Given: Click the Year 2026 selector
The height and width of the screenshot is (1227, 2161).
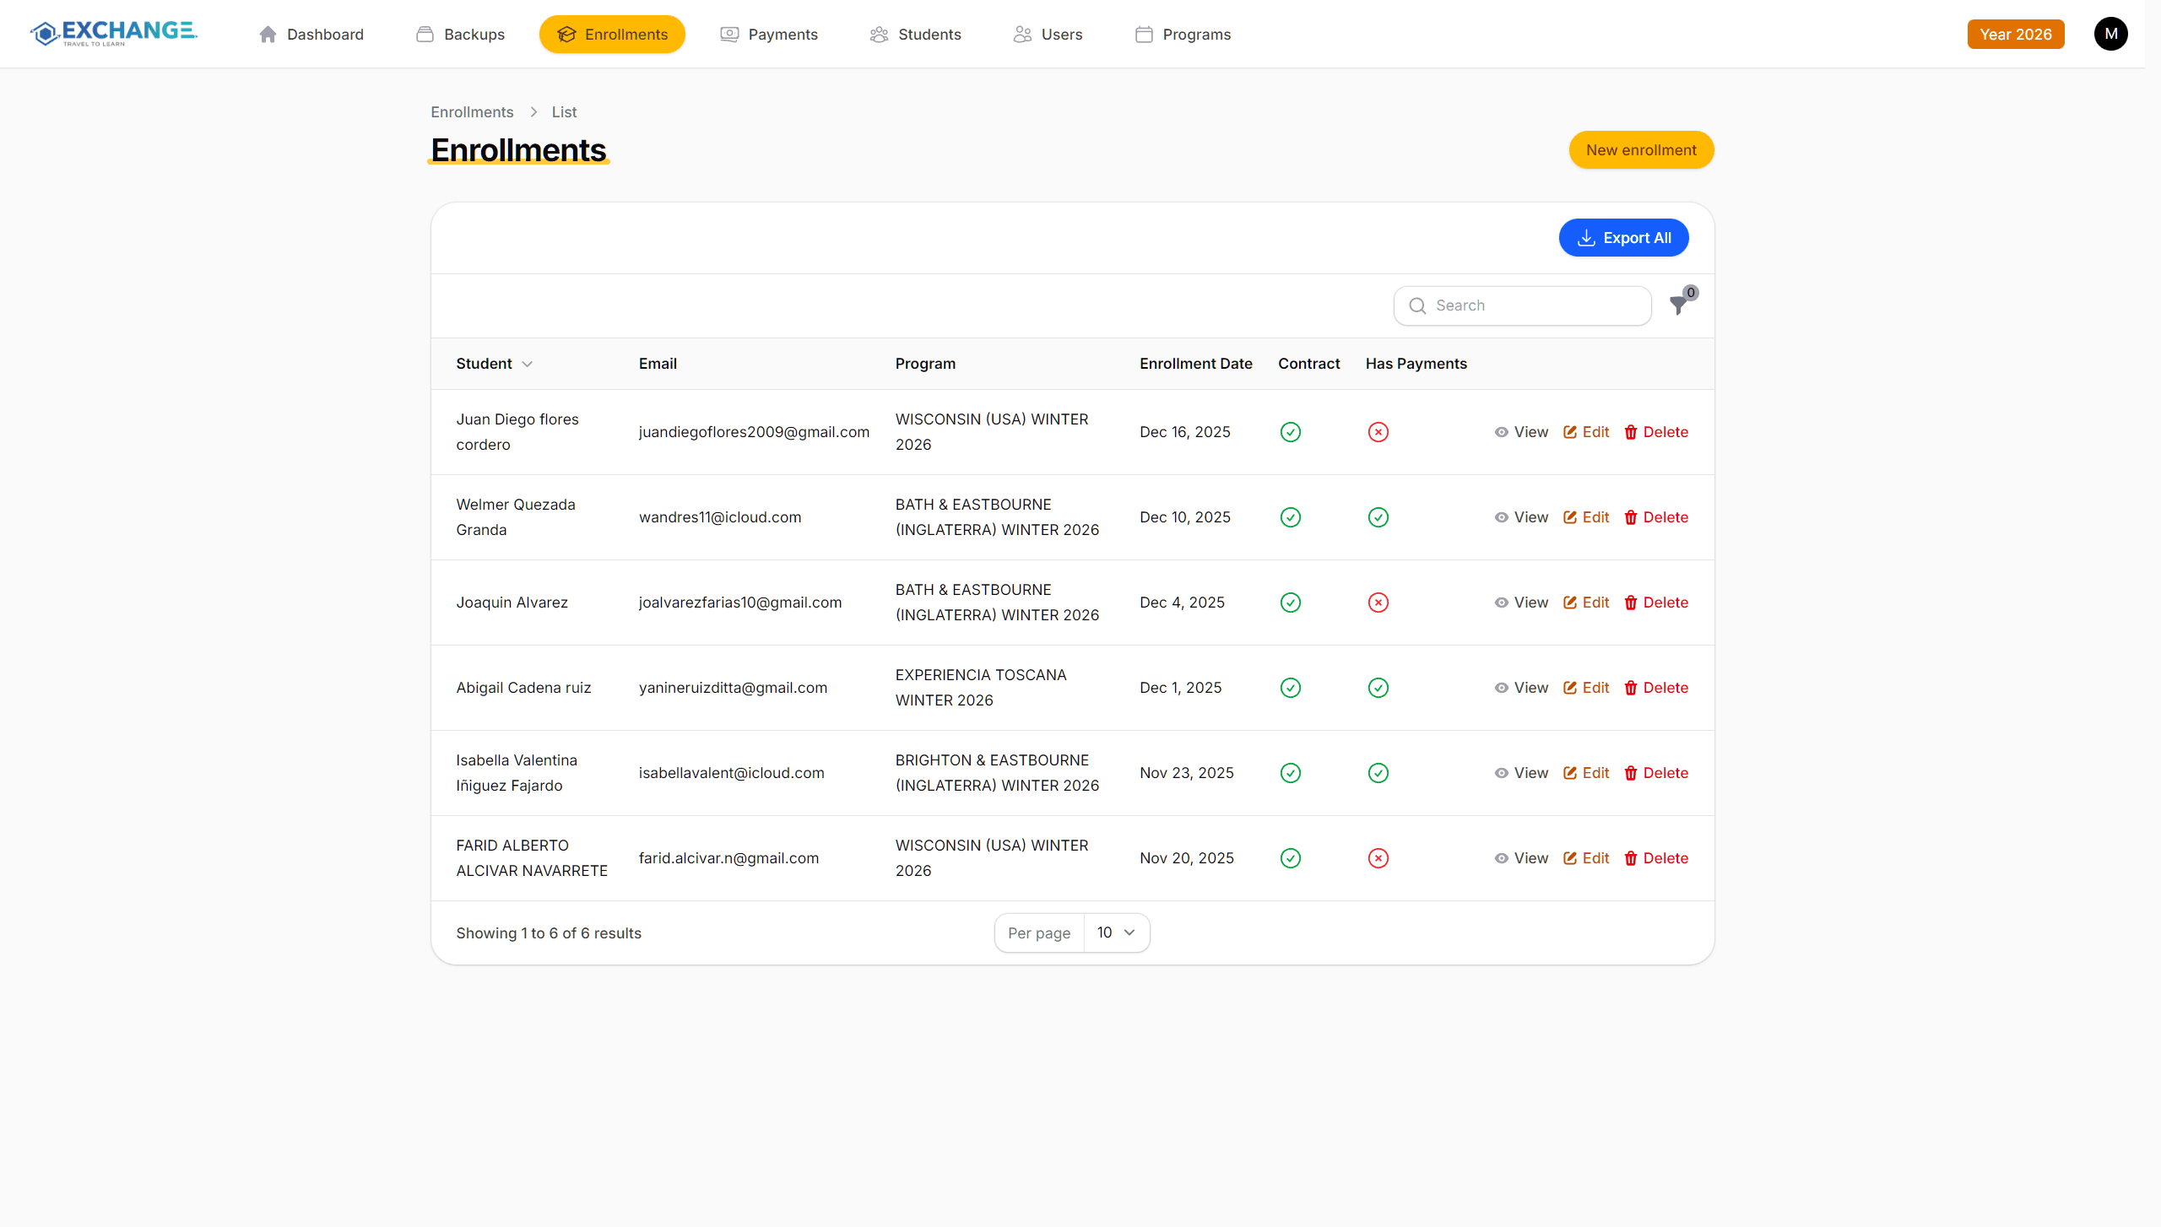Looking at the screenshot, I should (x=2016, y=34).
